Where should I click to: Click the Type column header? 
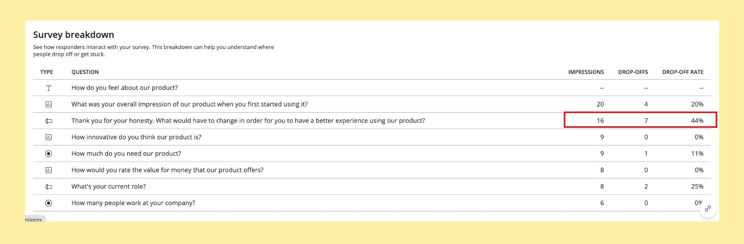tap(46, 72)
